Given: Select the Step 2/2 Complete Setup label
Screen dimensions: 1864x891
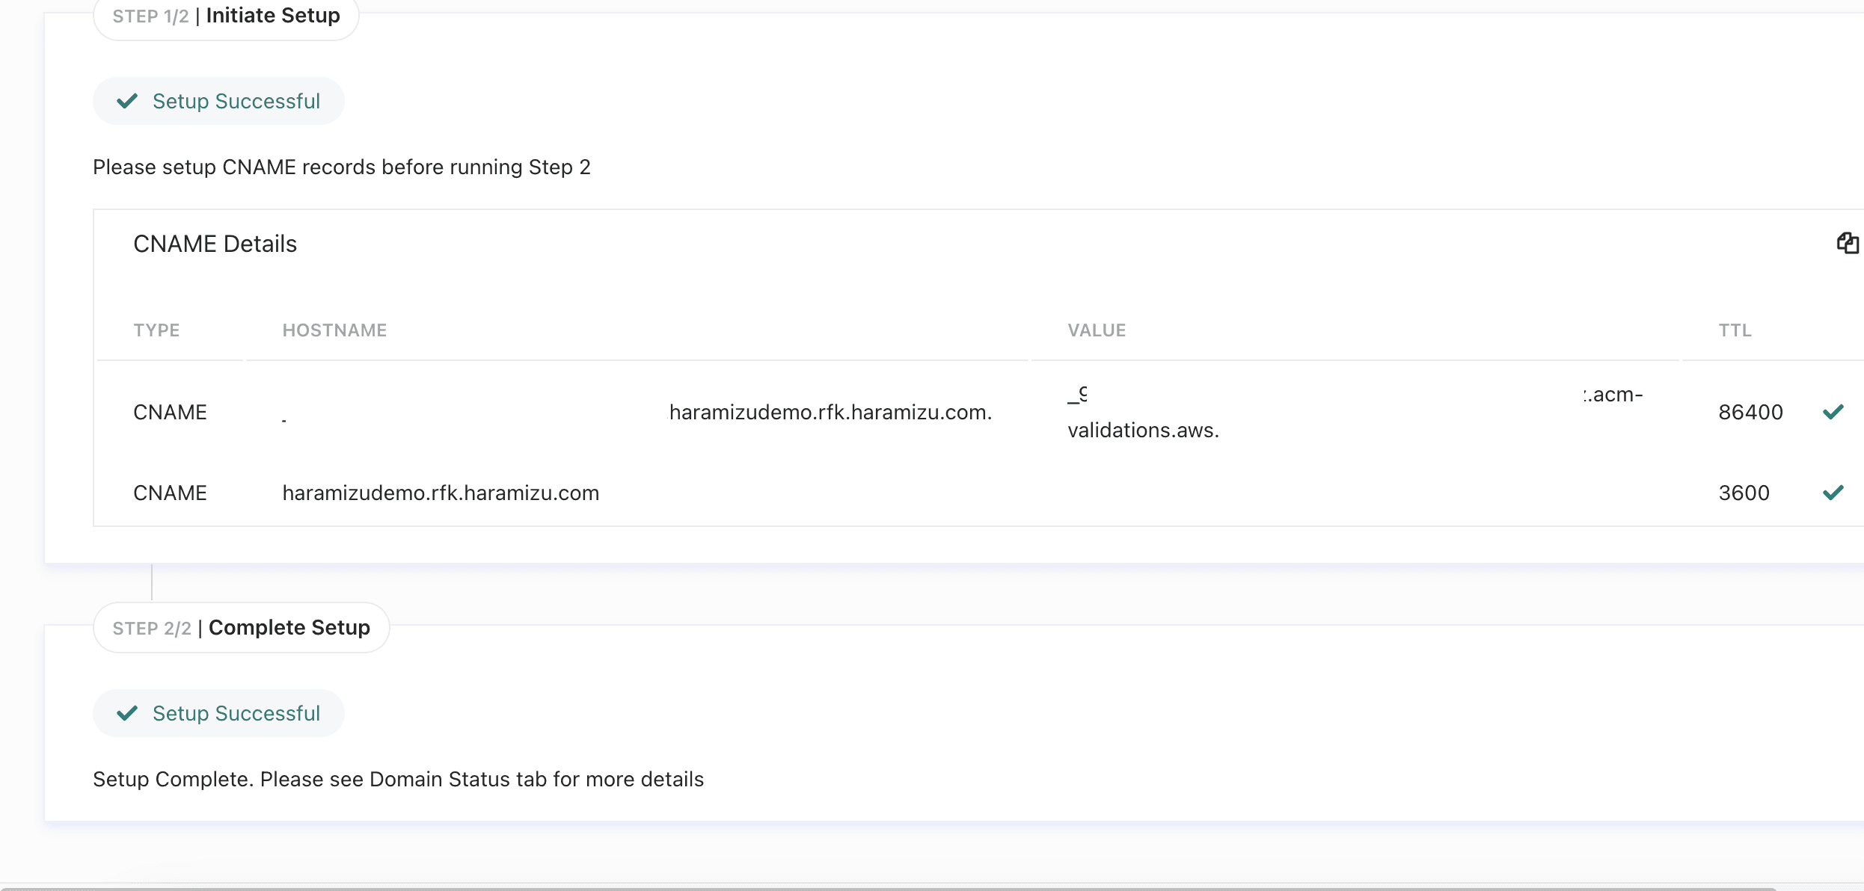Looking at the screenshot, I should tap(241, 628).
